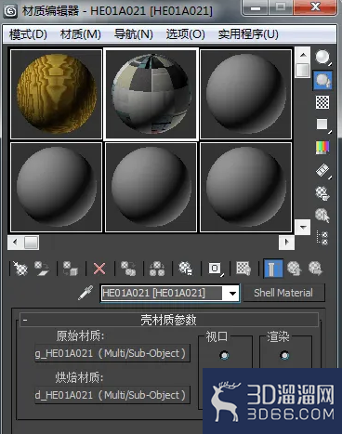Select the 渲染 radio for original material
Image resolution: width=342 pixels, height=434 pixels.
284,355
